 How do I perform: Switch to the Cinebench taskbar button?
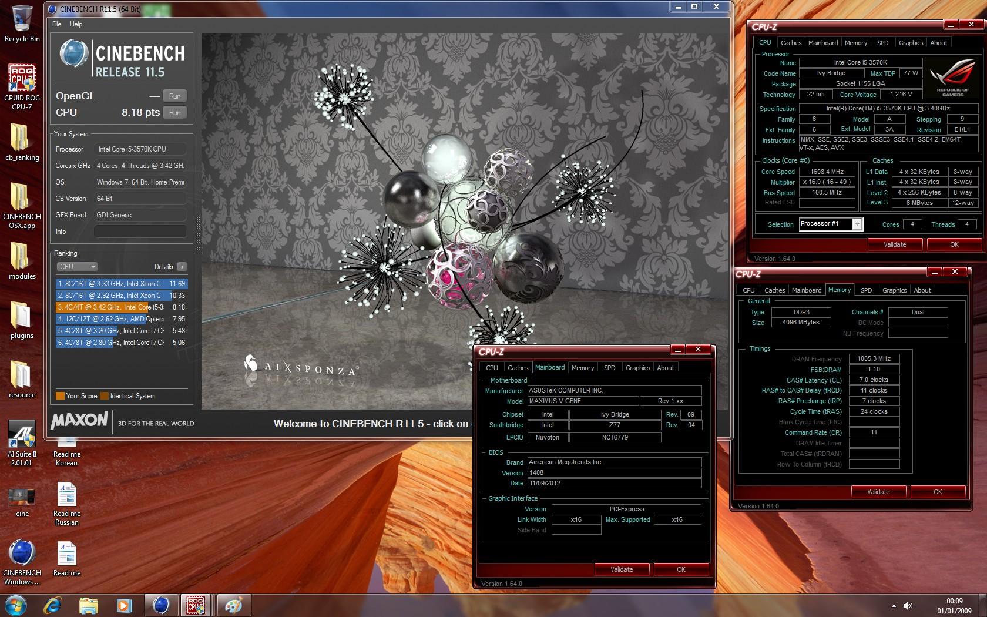point(160,605)
